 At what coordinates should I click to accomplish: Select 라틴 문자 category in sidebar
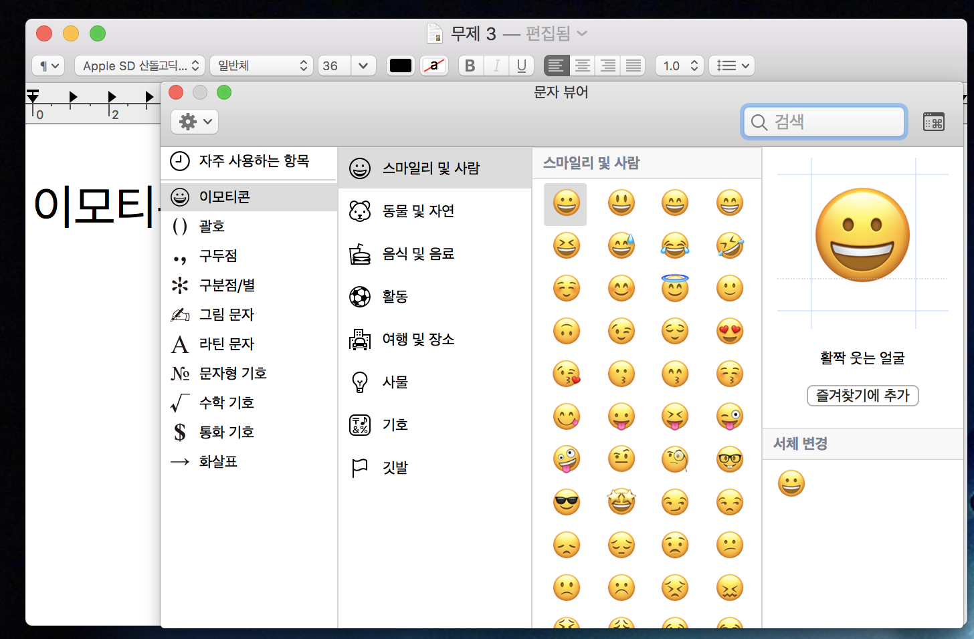[249, 344]
